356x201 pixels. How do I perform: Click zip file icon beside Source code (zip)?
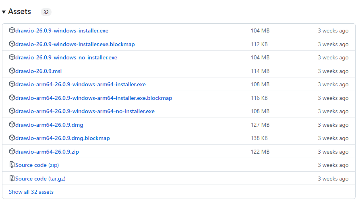tap(12, 165)
